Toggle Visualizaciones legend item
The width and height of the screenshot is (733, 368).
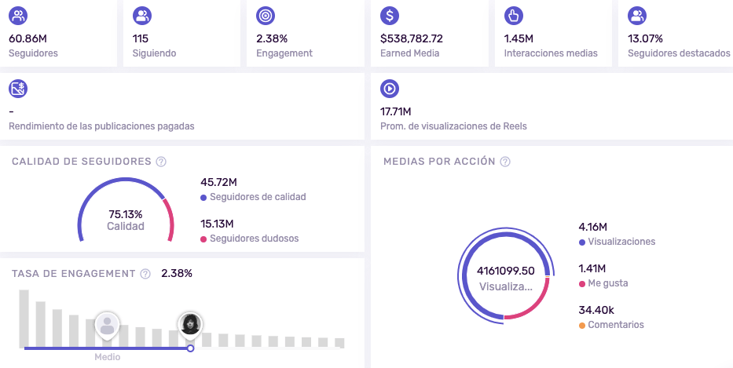617,242
